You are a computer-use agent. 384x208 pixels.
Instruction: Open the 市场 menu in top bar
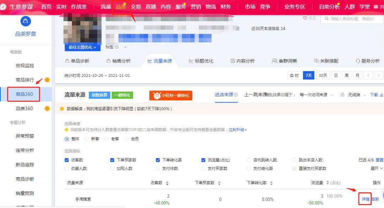tap(250, 6)
